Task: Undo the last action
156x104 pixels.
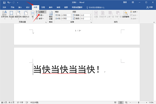Action: click(9, 3)
